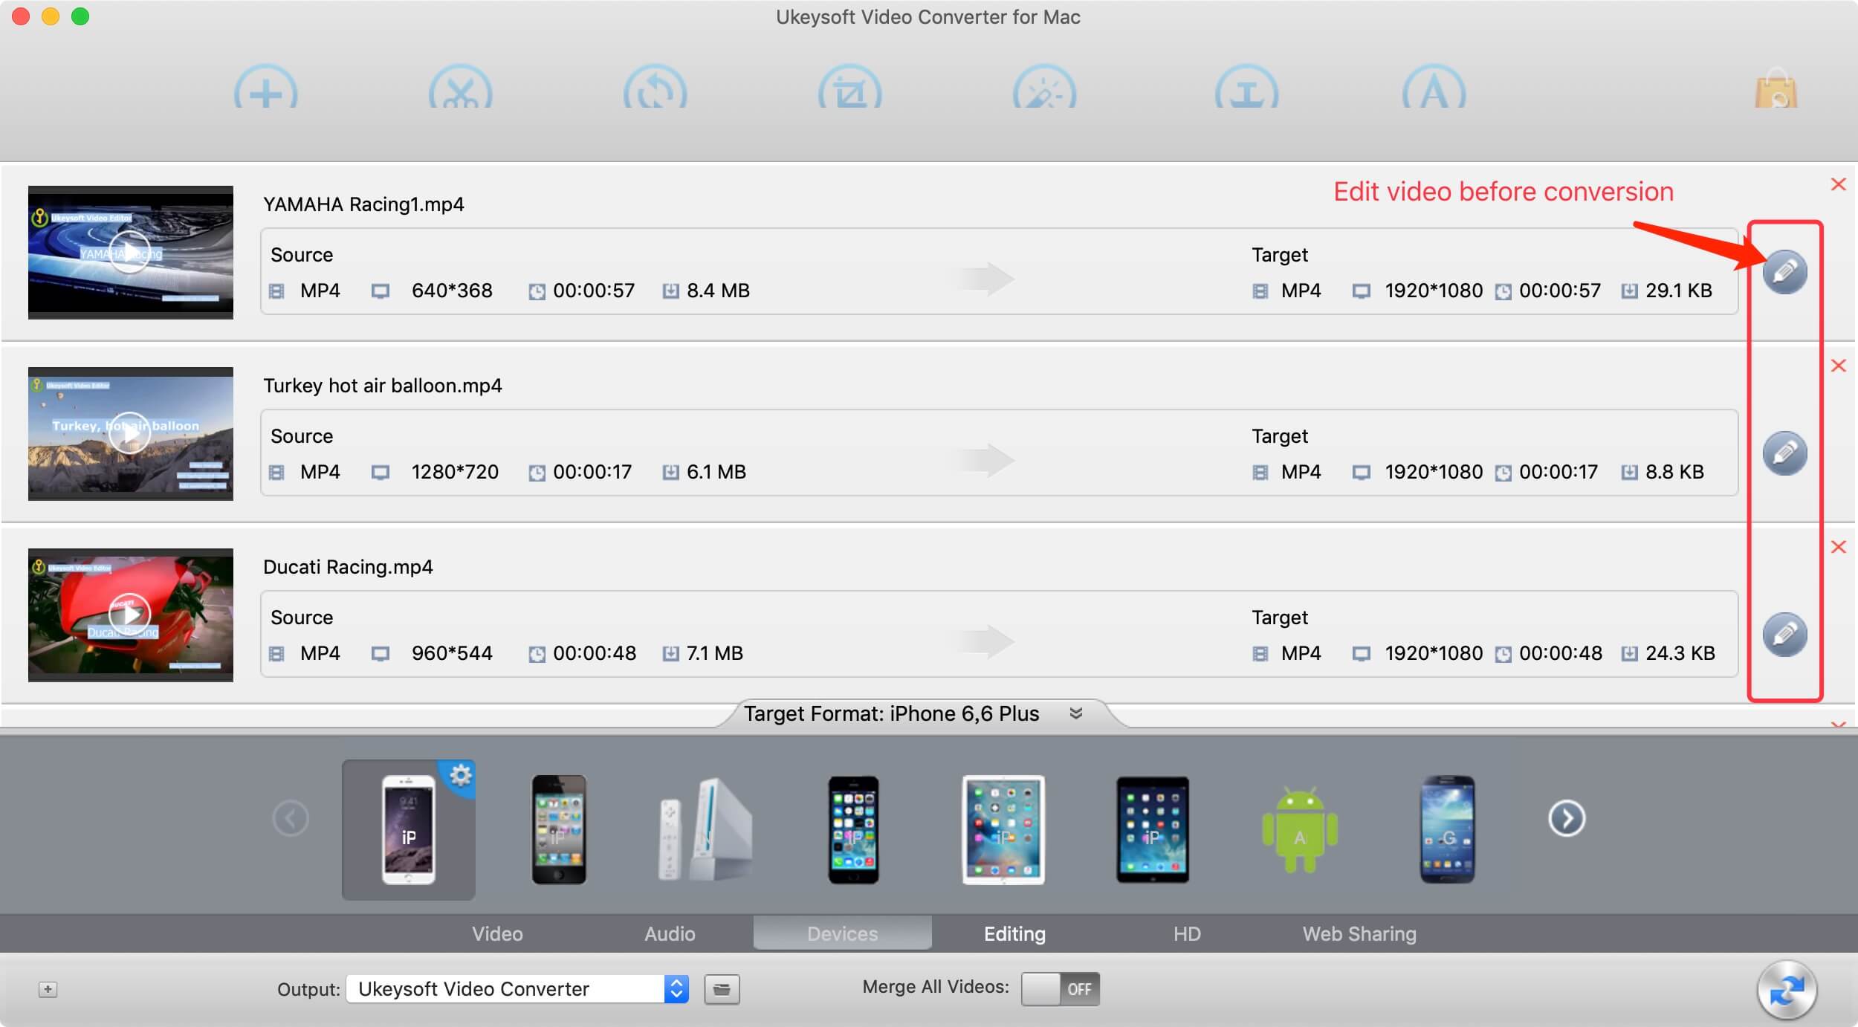Click the edit pencil icon for Turkey hot air balloon
Image resolution: width=1858 pixels, height=1027 pixels.
click(x=1784, y=452)
